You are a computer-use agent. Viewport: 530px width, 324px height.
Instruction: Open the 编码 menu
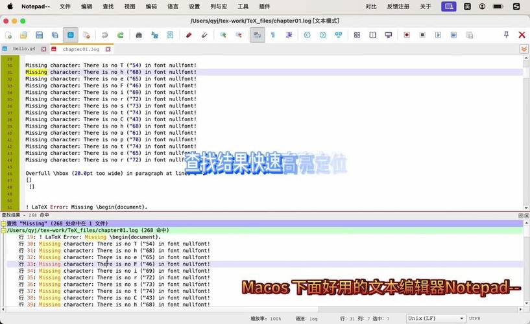(151, 6)
